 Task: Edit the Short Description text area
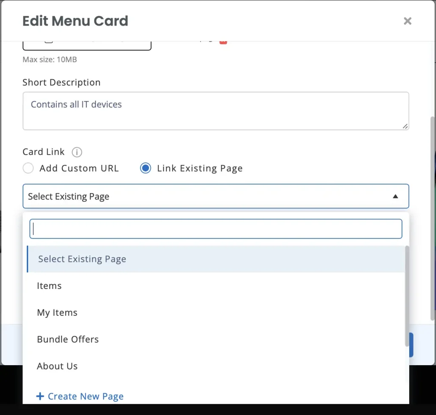coord(216,111)
